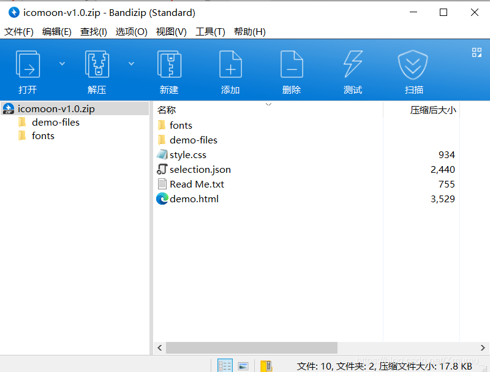Click the style.css file icon
This screenshot has width=490, height=372.
pos(162,154)
